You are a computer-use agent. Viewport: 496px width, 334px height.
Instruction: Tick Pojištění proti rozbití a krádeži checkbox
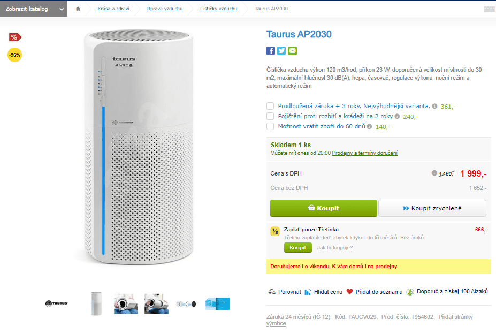(270, 116)
